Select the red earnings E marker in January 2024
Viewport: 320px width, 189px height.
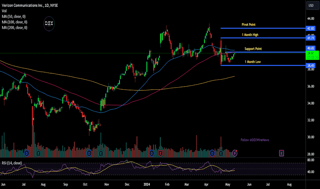pyautogui.click(x=160, y=153)
